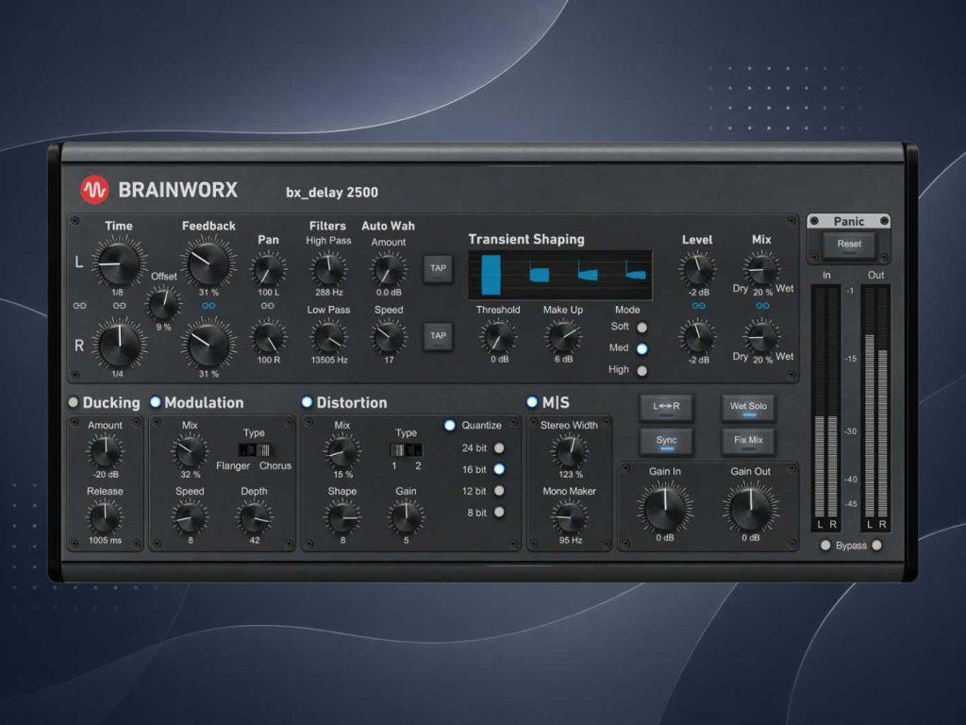
Task: Enable the Ducking section LED
Action: [74, 402]
